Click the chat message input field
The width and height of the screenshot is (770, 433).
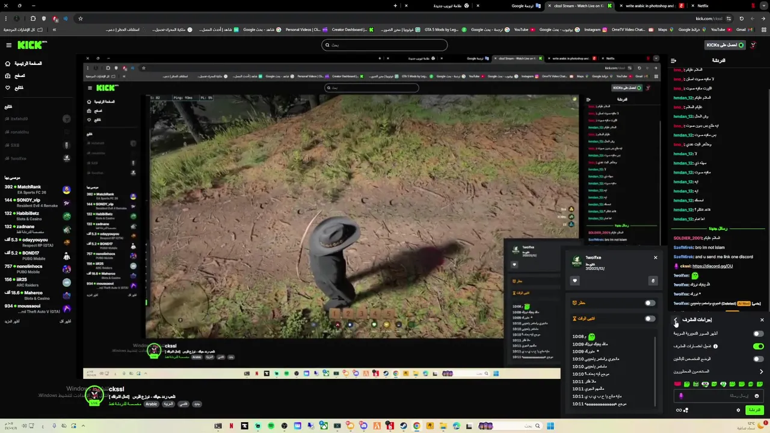click(x=719, y=396)
